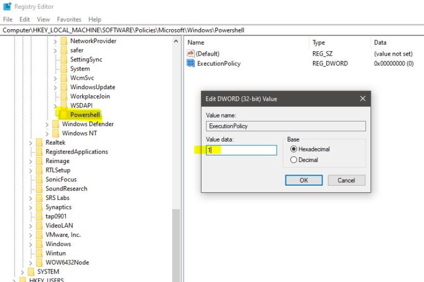Screen dimensions: 424x282
Task: Select the Hexadecimal base option
Action: tap(294, 149)
